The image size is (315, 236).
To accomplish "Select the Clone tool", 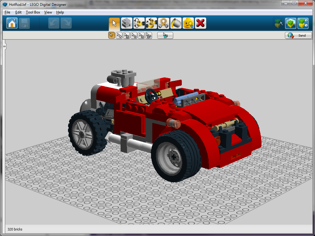I will [126, 23].
